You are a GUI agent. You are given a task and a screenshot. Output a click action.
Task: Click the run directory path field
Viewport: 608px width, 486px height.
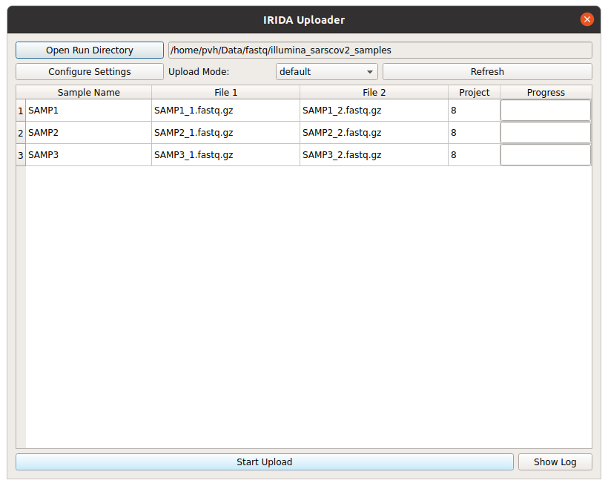(x=380, y=50)
